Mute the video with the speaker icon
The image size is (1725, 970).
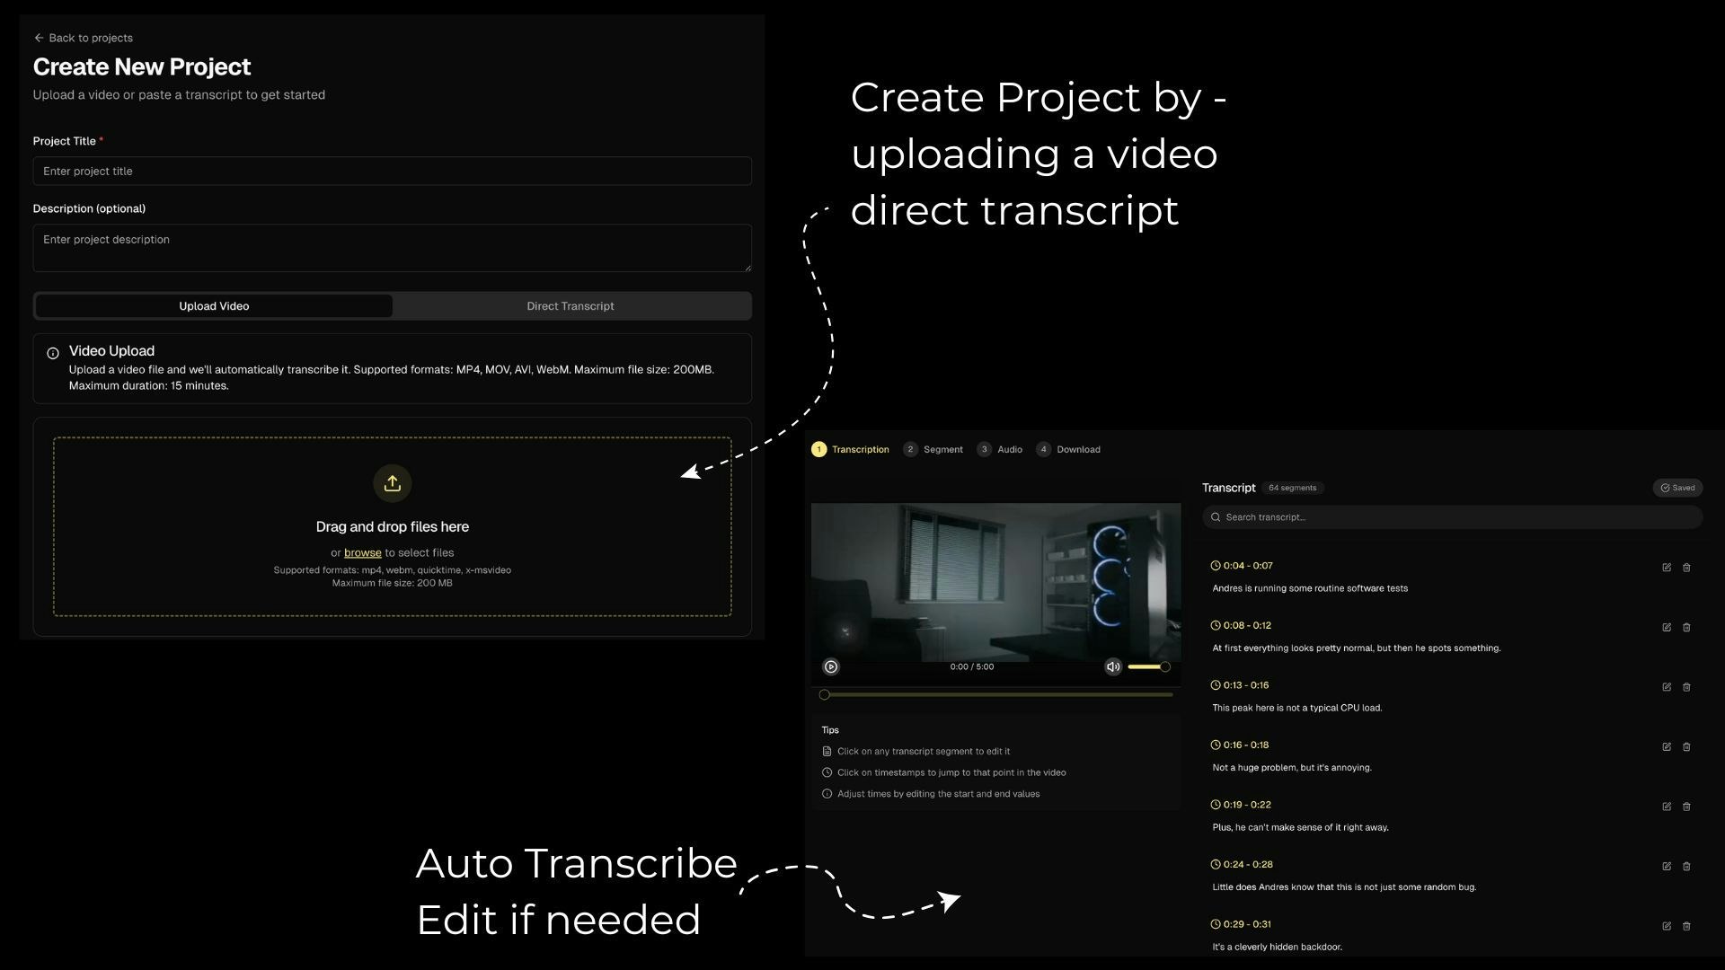click(1112, 666)
